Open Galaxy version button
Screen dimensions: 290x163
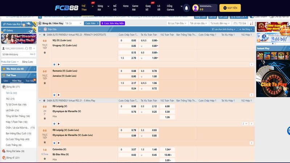pos(19,30)
